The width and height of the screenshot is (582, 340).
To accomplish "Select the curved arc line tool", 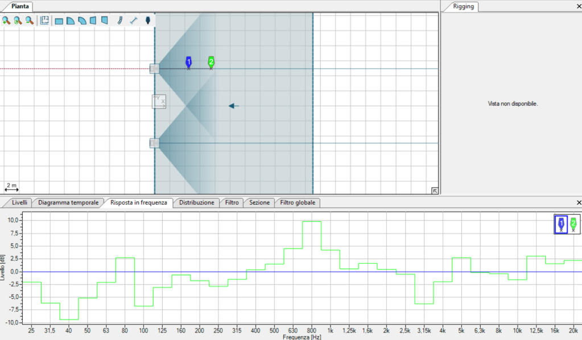I will (x=119, y=20).
